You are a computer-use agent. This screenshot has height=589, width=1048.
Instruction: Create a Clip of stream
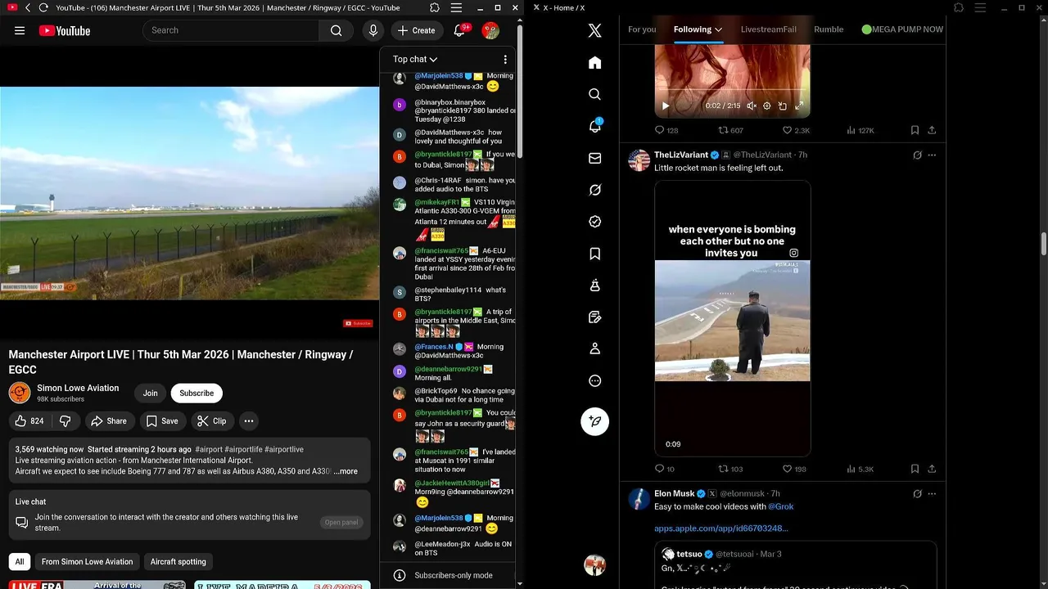click(212, 420)
